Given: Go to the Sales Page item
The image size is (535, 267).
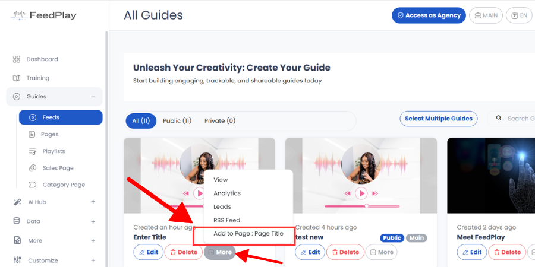Looking at the screenshot, I should 51,168.
